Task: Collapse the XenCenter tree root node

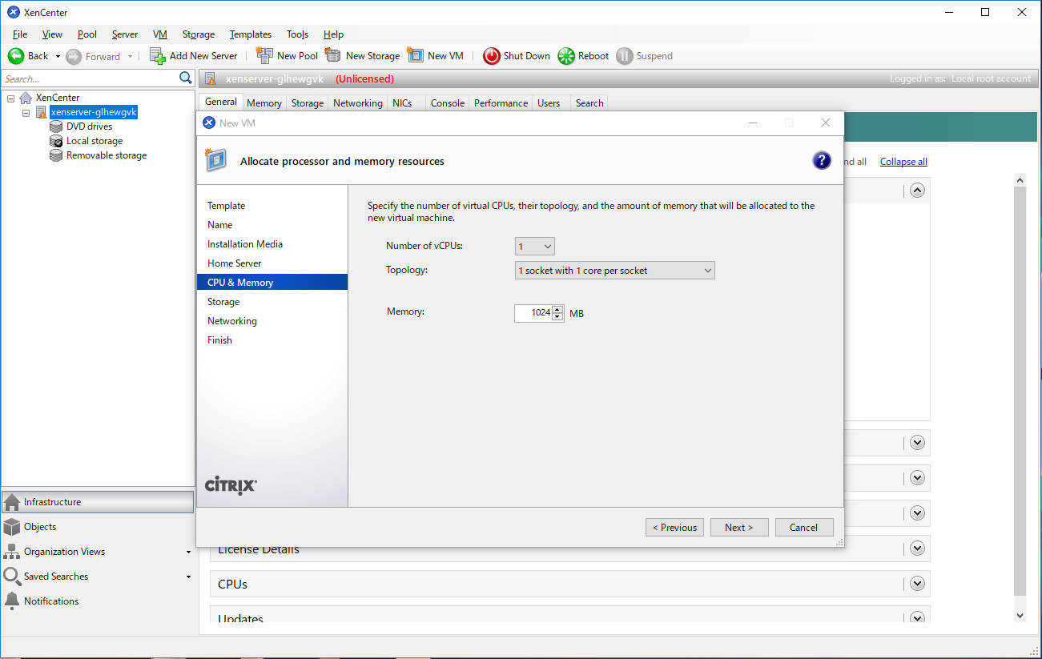Action: tap(11, 98)
